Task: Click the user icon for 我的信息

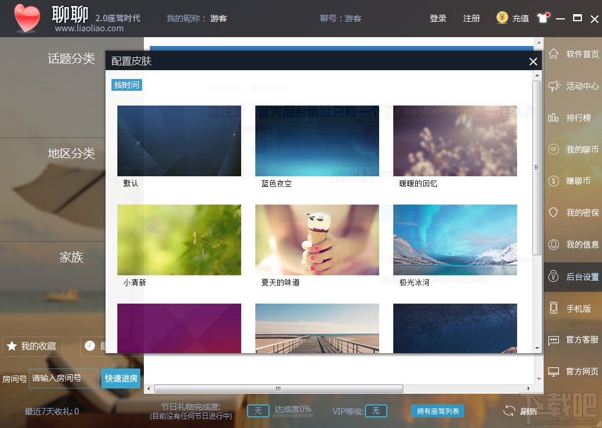Action: click(553, 244)
